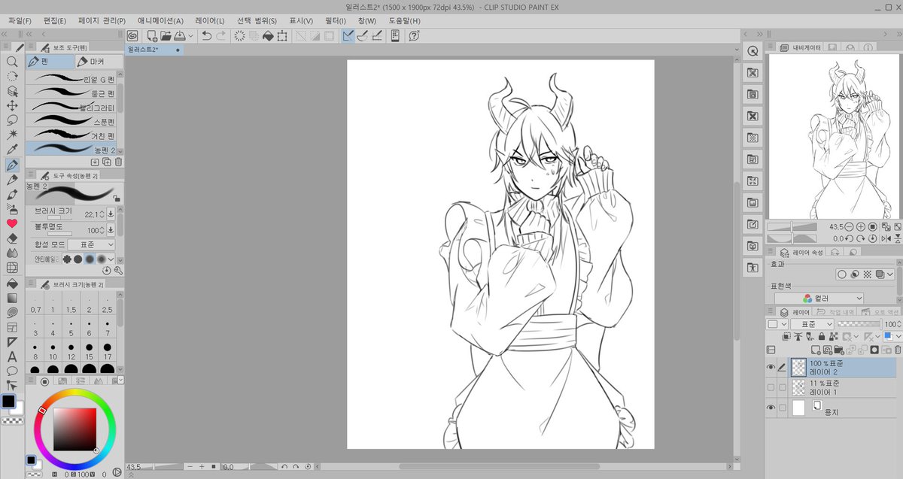Viewport: 903px width, 479px height.
Task: Expand the save options dropdown arrow
Action: click(x=190, y=35)
